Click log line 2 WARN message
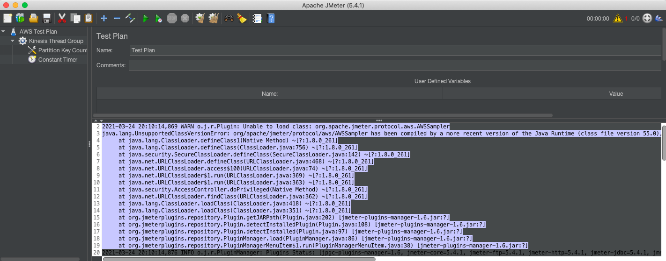This screenshot has width=666, height=261. (276, 126)
